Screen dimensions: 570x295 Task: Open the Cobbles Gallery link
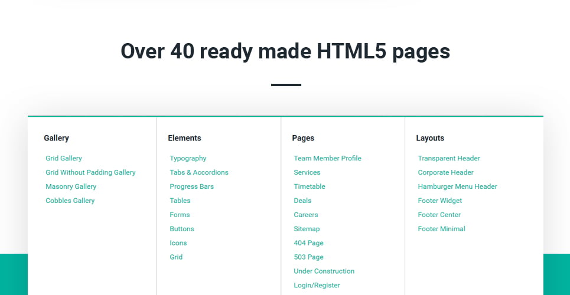click(x=70, y=201)
